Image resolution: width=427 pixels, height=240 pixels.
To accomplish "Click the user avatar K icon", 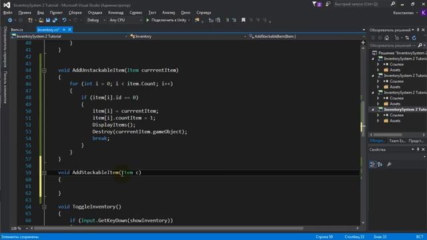I will [x=424, y=13].
